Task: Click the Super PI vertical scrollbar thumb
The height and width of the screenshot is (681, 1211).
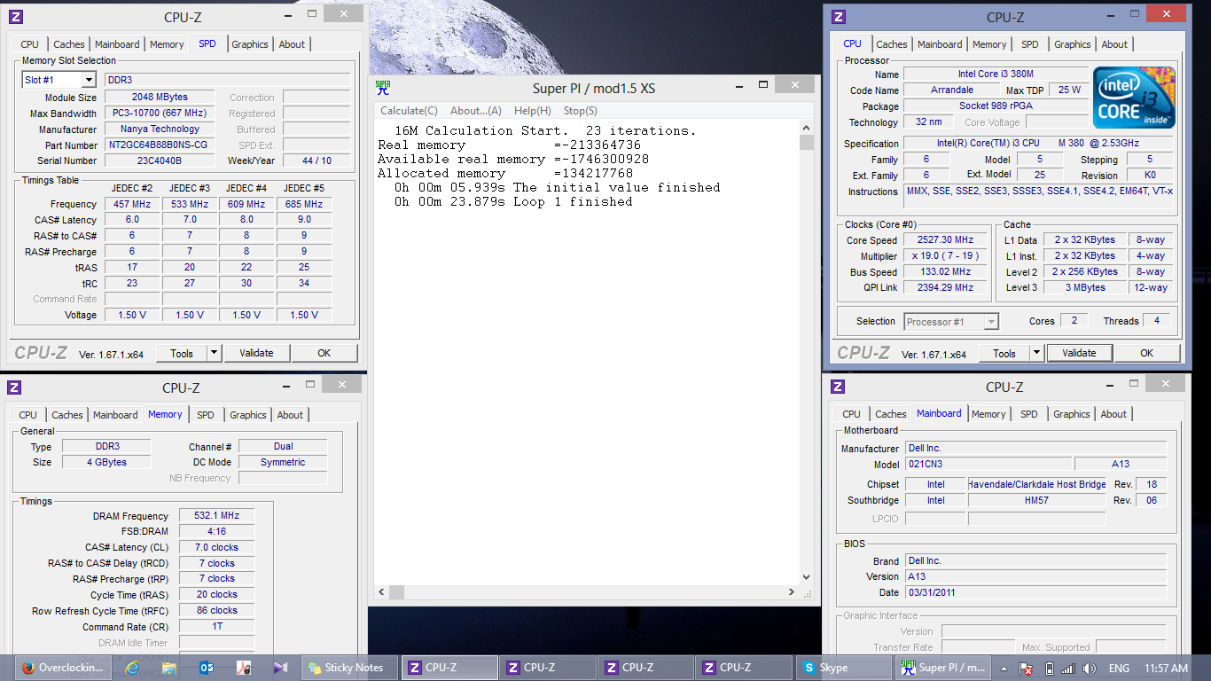Action: point(807,142)
